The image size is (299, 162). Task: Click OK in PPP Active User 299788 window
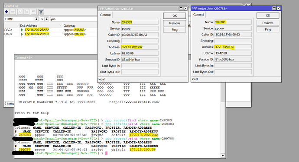click(x=268, y=16)
